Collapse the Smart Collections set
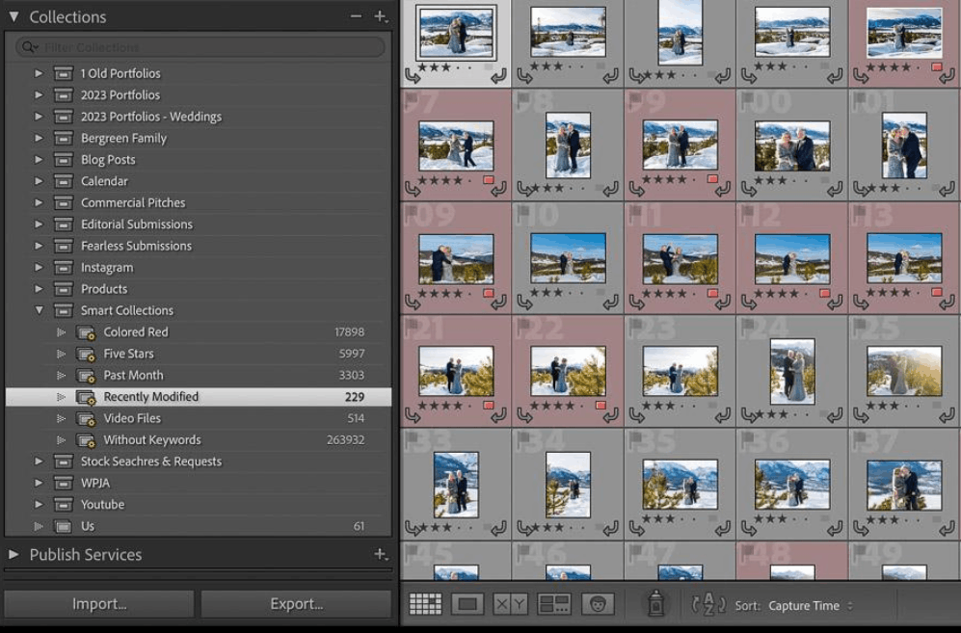The width and height of the screenshot is (961, 633). coord(39,310)
